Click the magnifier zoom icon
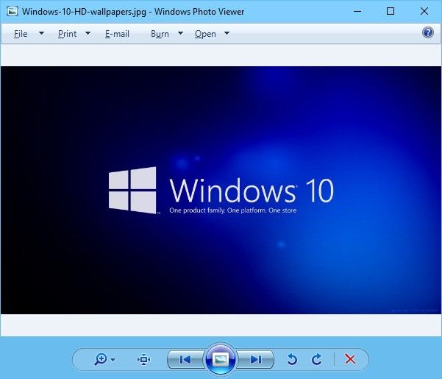The height and width of the screenshot is (379, 442). pyautogui.click(x=100, y=359)
